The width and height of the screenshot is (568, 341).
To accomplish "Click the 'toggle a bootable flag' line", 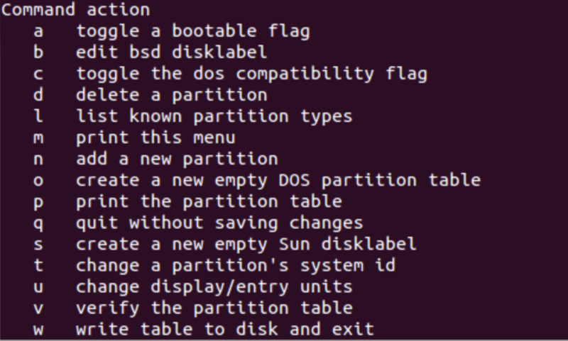I will point(193,31).
